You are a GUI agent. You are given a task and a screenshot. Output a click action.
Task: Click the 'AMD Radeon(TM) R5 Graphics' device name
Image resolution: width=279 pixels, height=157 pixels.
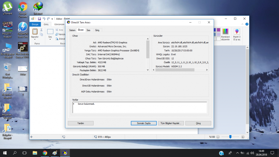[x=113, y=42]
